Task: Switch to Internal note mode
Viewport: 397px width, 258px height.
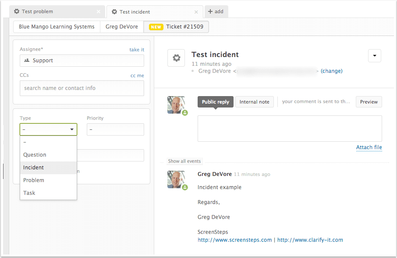Action: pos(254,101)
